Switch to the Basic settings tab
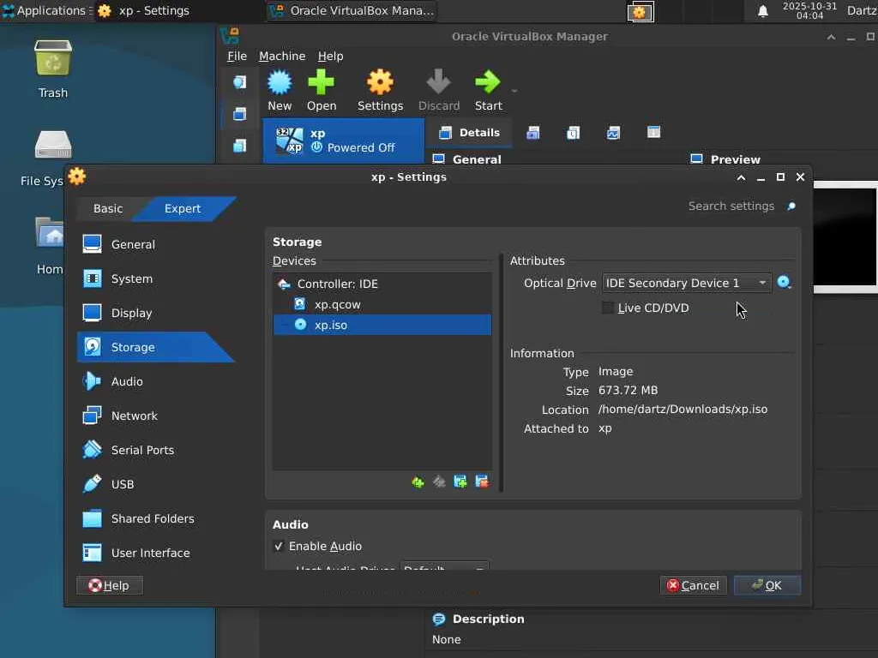Screen dimensions: 878x658 (108, 209)
